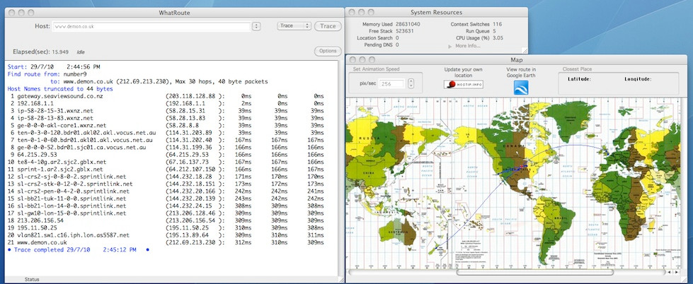Select hop 19 195.11.50.25 hostname
The height and width of the screenshot is (284, 693).
tap(37, 227)
